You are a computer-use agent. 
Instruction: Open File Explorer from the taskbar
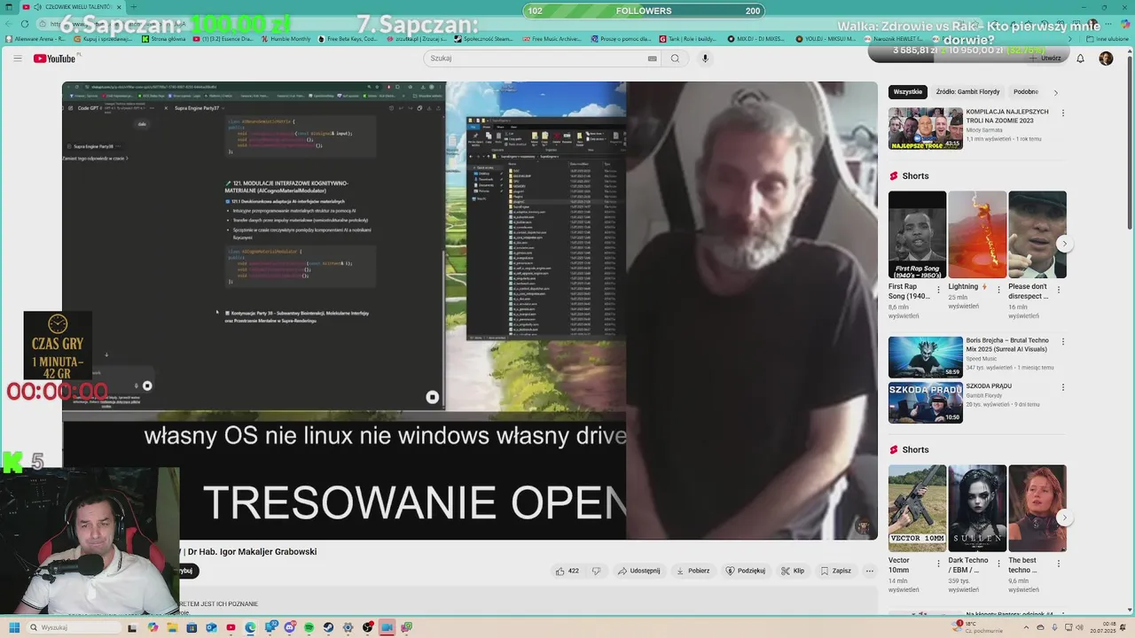pos(172,627)
